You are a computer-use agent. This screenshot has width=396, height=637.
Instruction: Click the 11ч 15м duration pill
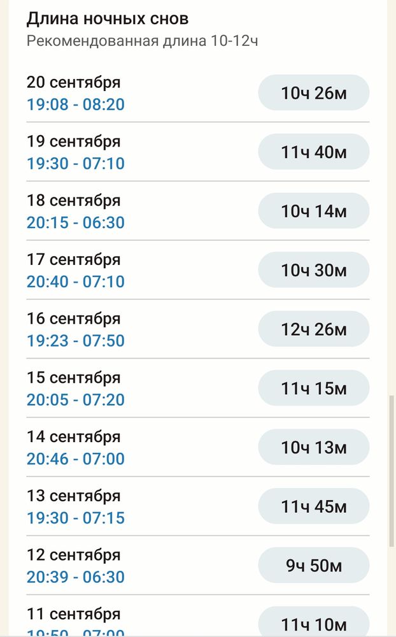click(x=313, y=388)
